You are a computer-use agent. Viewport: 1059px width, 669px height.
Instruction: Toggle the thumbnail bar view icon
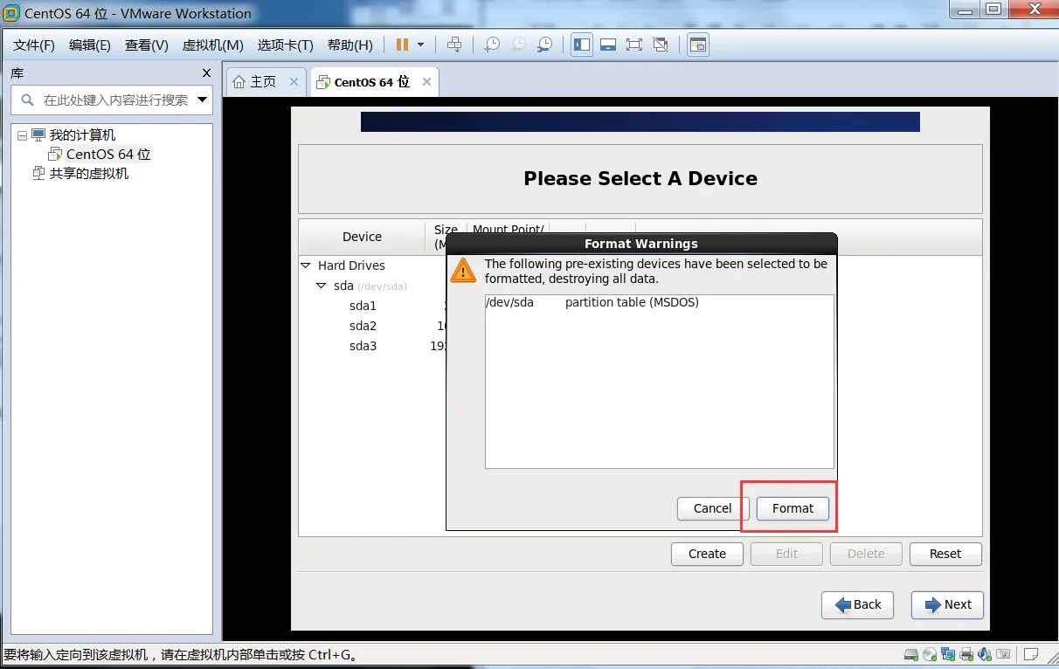click(x=608, y=45)
